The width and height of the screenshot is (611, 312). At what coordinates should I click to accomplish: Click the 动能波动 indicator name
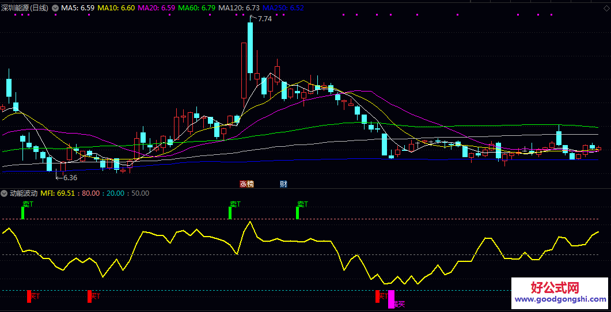coord(24,193)
